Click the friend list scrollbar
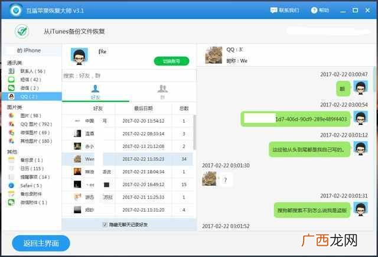Screen dimensions: 378x257 (194, 133)
